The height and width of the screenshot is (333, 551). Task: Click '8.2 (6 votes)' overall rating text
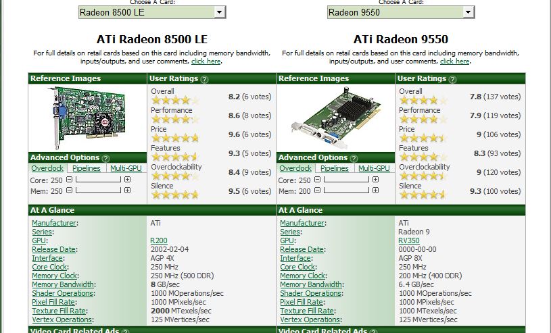[250, 97]
